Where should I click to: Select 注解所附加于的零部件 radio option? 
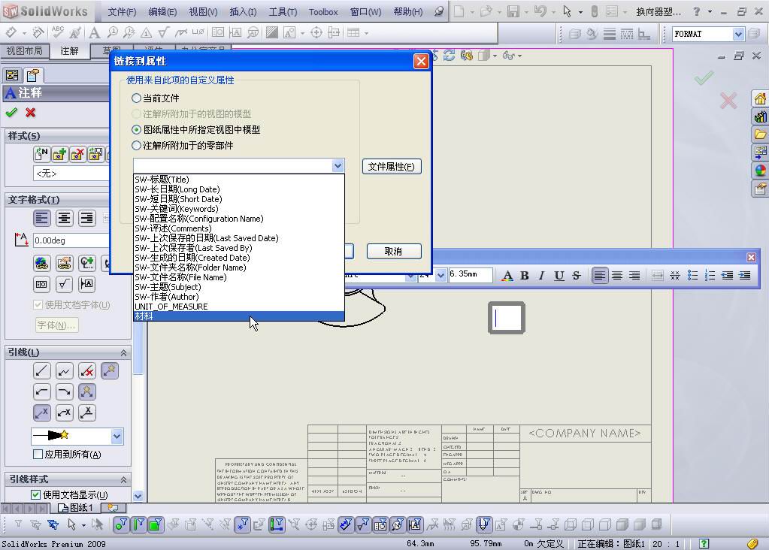[x=136, y=146]
